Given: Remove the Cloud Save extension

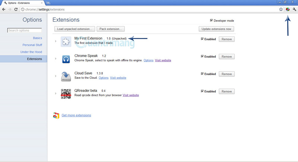Looking at the screenshot, I should [226, 74].
